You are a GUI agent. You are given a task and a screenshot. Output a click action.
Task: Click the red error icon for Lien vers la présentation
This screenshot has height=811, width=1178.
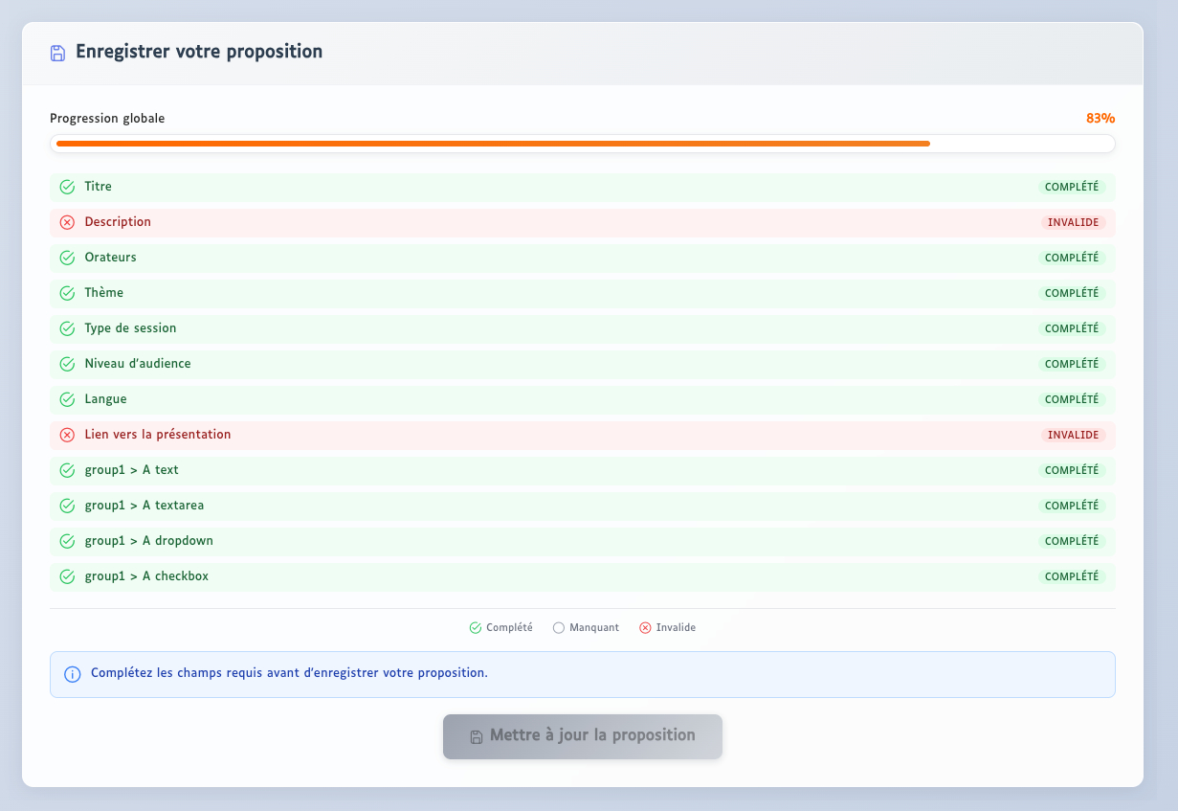[x=67, y=435]
